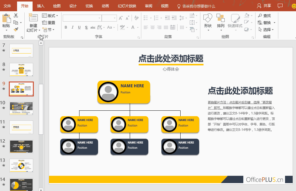This screenshot has height=191, width=296.
Task: Click the Columns icon in paragraph group
Action: [x=182, y=28]
